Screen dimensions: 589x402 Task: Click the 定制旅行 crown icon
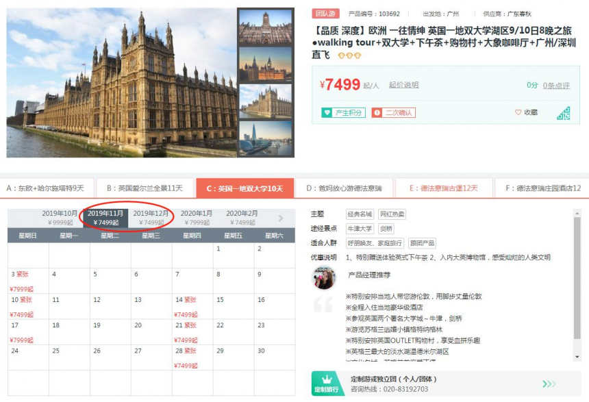327,379
